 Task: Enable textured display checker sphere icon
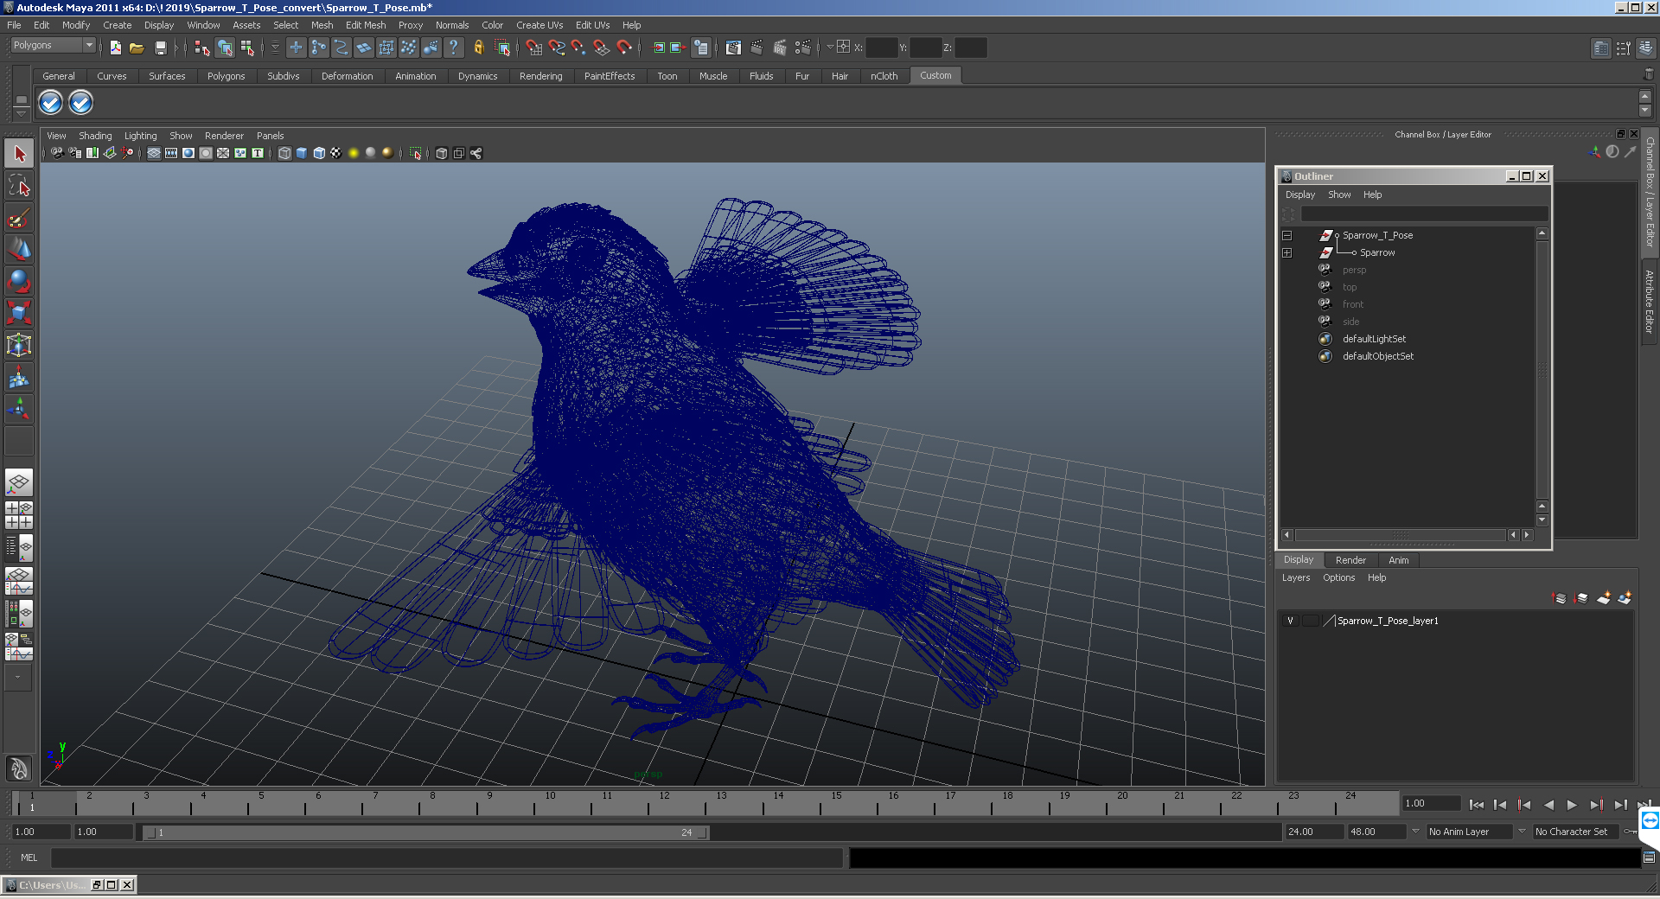point(336,153)
